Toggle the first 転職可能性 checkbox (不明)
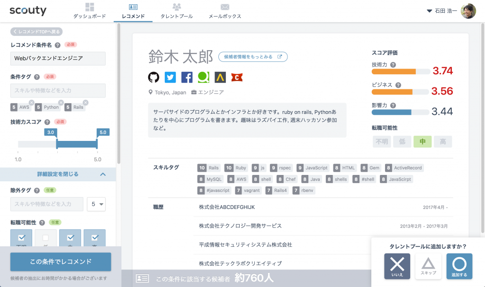 (21, 237)
